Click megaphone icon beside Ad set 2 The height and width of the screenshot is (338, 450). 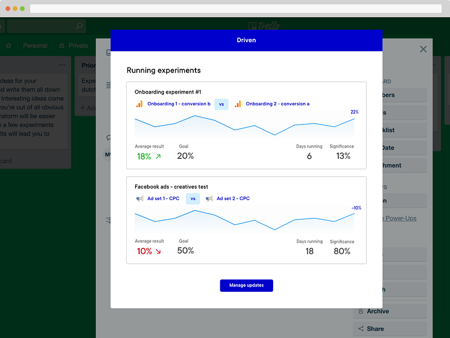point(209,198)
